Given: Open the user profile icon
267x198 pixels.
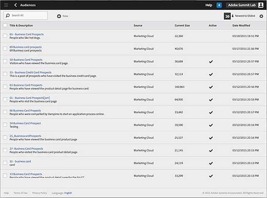Looking at the screenshot, I should 261,5.
